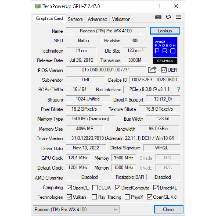Click the Revision value 00
Viewport: 216px width, 216px height.
(x=135, y=40)
